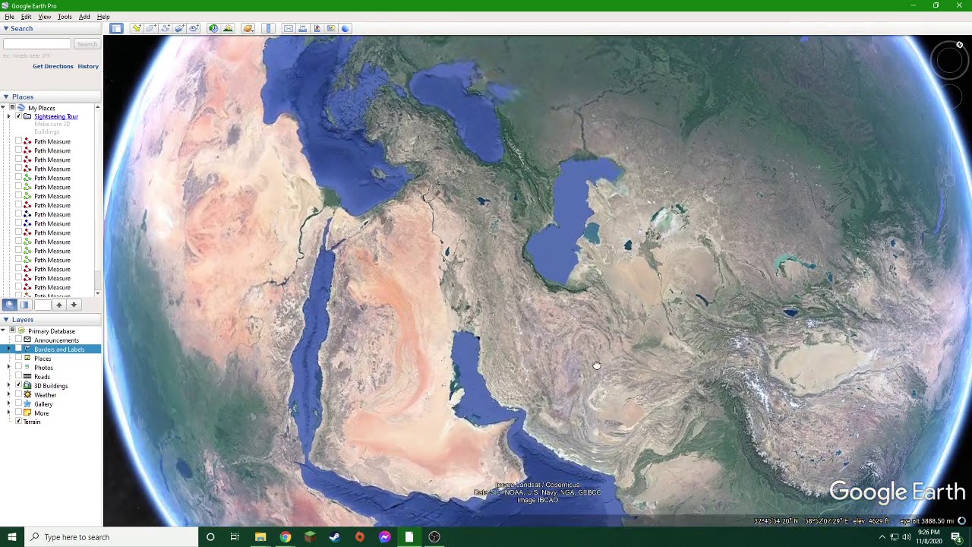972x547 pixels.
Task: Enable the Announcements layer checkbox
Action: [18, 340]
